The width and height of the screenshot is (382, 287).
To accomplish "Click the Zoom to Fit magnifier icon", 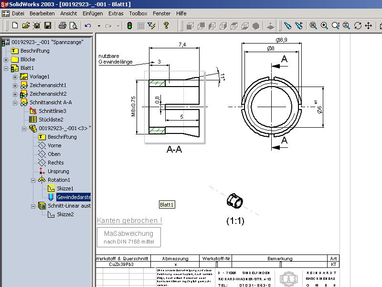I will tap(313, 26).
